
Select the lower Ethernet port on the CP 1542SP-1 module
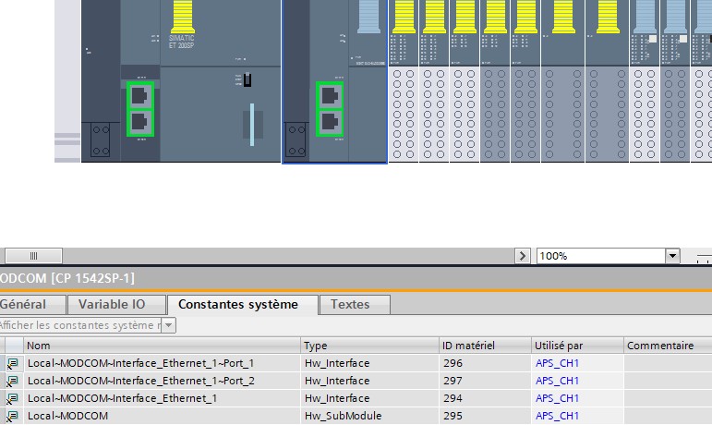(x=330, y=122)
